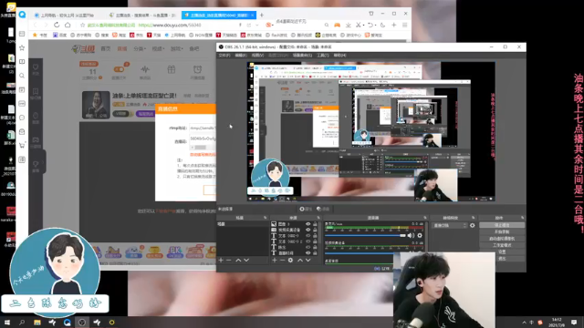Pop out OBS Scenes dock panel icon
This screenshot has width=584, height=328.
266,218
